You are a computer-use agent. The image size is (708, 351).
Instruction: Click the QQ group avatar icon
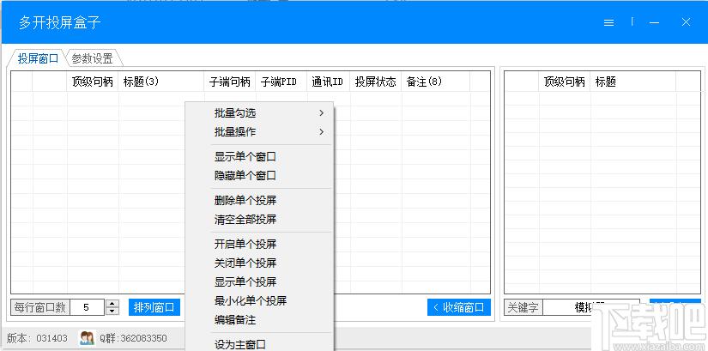(87, 338)
